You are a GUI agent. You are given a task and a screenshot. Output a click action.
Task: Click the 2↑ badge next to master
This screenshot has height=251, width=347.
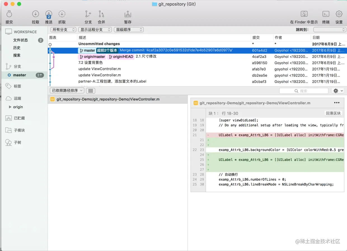tap(40, 75)
